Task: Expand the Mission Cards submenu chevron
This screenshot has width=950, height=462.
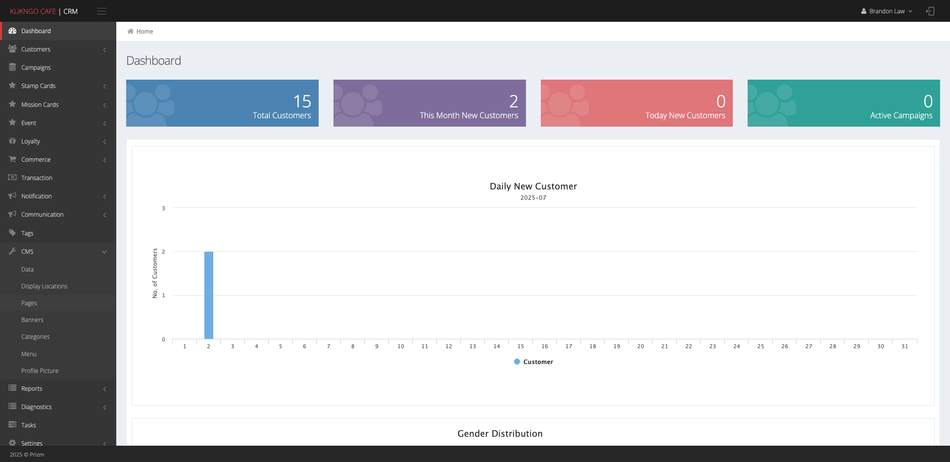Action: (104, 105)
